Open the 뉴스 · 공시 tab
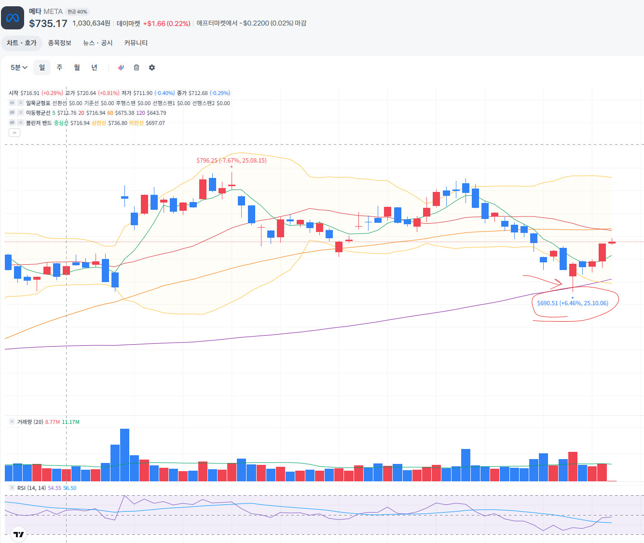This screenshot has height=543, width=644. [x=97, y=43]
